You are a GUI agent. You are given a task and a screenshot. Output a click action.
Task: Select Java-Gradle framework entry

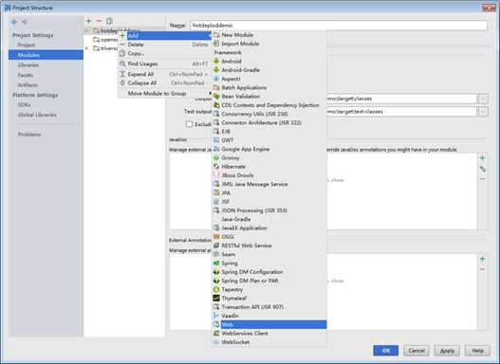point(269,219)
